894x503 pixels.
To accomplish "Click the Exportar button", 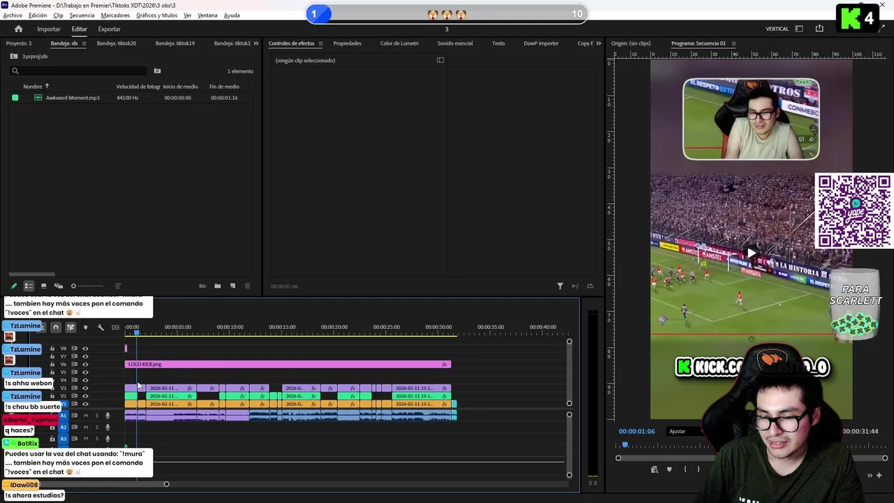I will click(109, 29).
